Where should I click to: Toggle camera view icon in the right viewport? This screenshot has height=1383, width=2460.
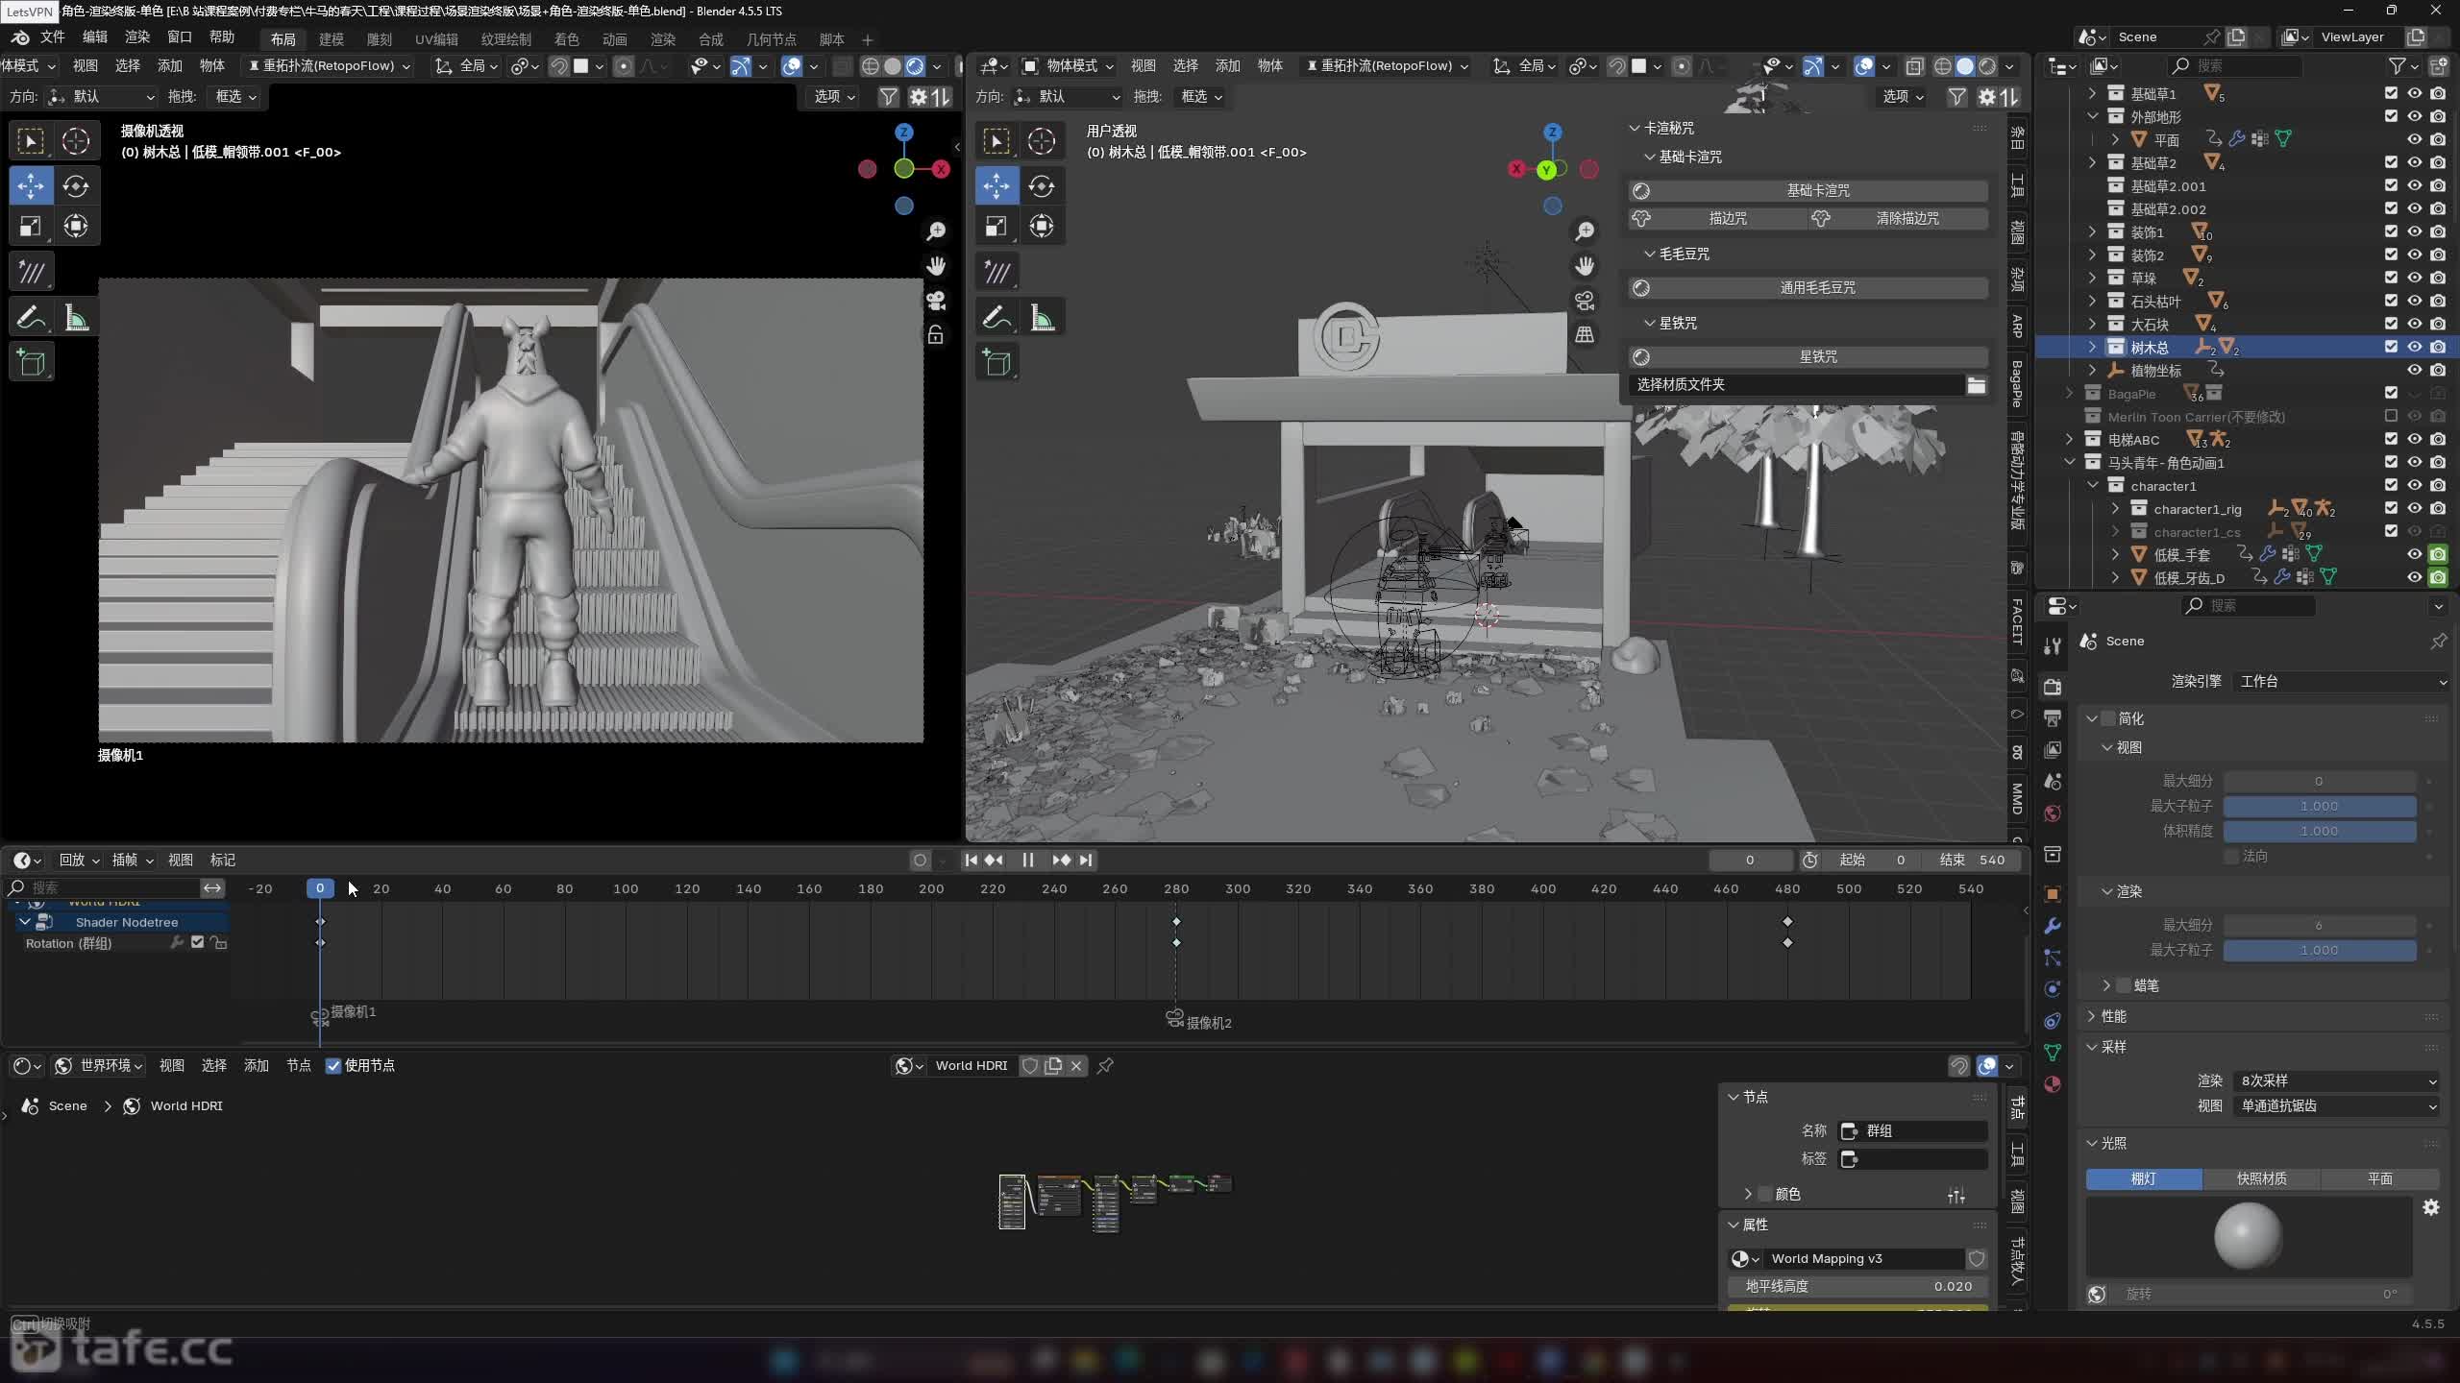pos(1585,301)
